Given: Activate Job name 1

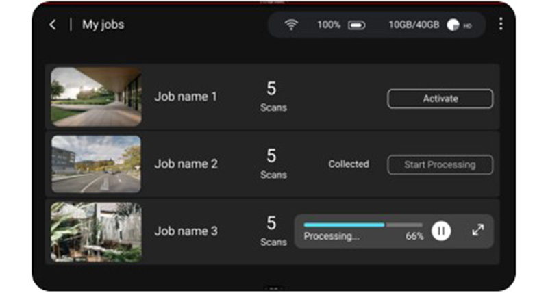Looking at the screenshot, I should point(440,99).
